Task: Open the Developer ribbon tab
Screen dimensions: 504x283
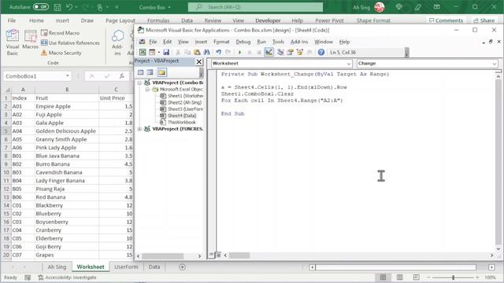Action: click(268, 20)
